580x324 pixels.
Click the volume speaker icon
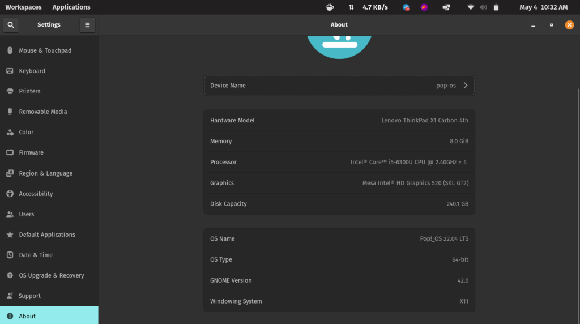[483, 7]
